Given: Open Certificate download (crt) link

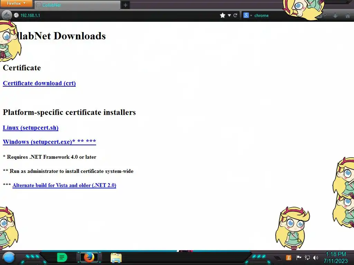Looking at the screenshot, I should [x=39, y=83].
